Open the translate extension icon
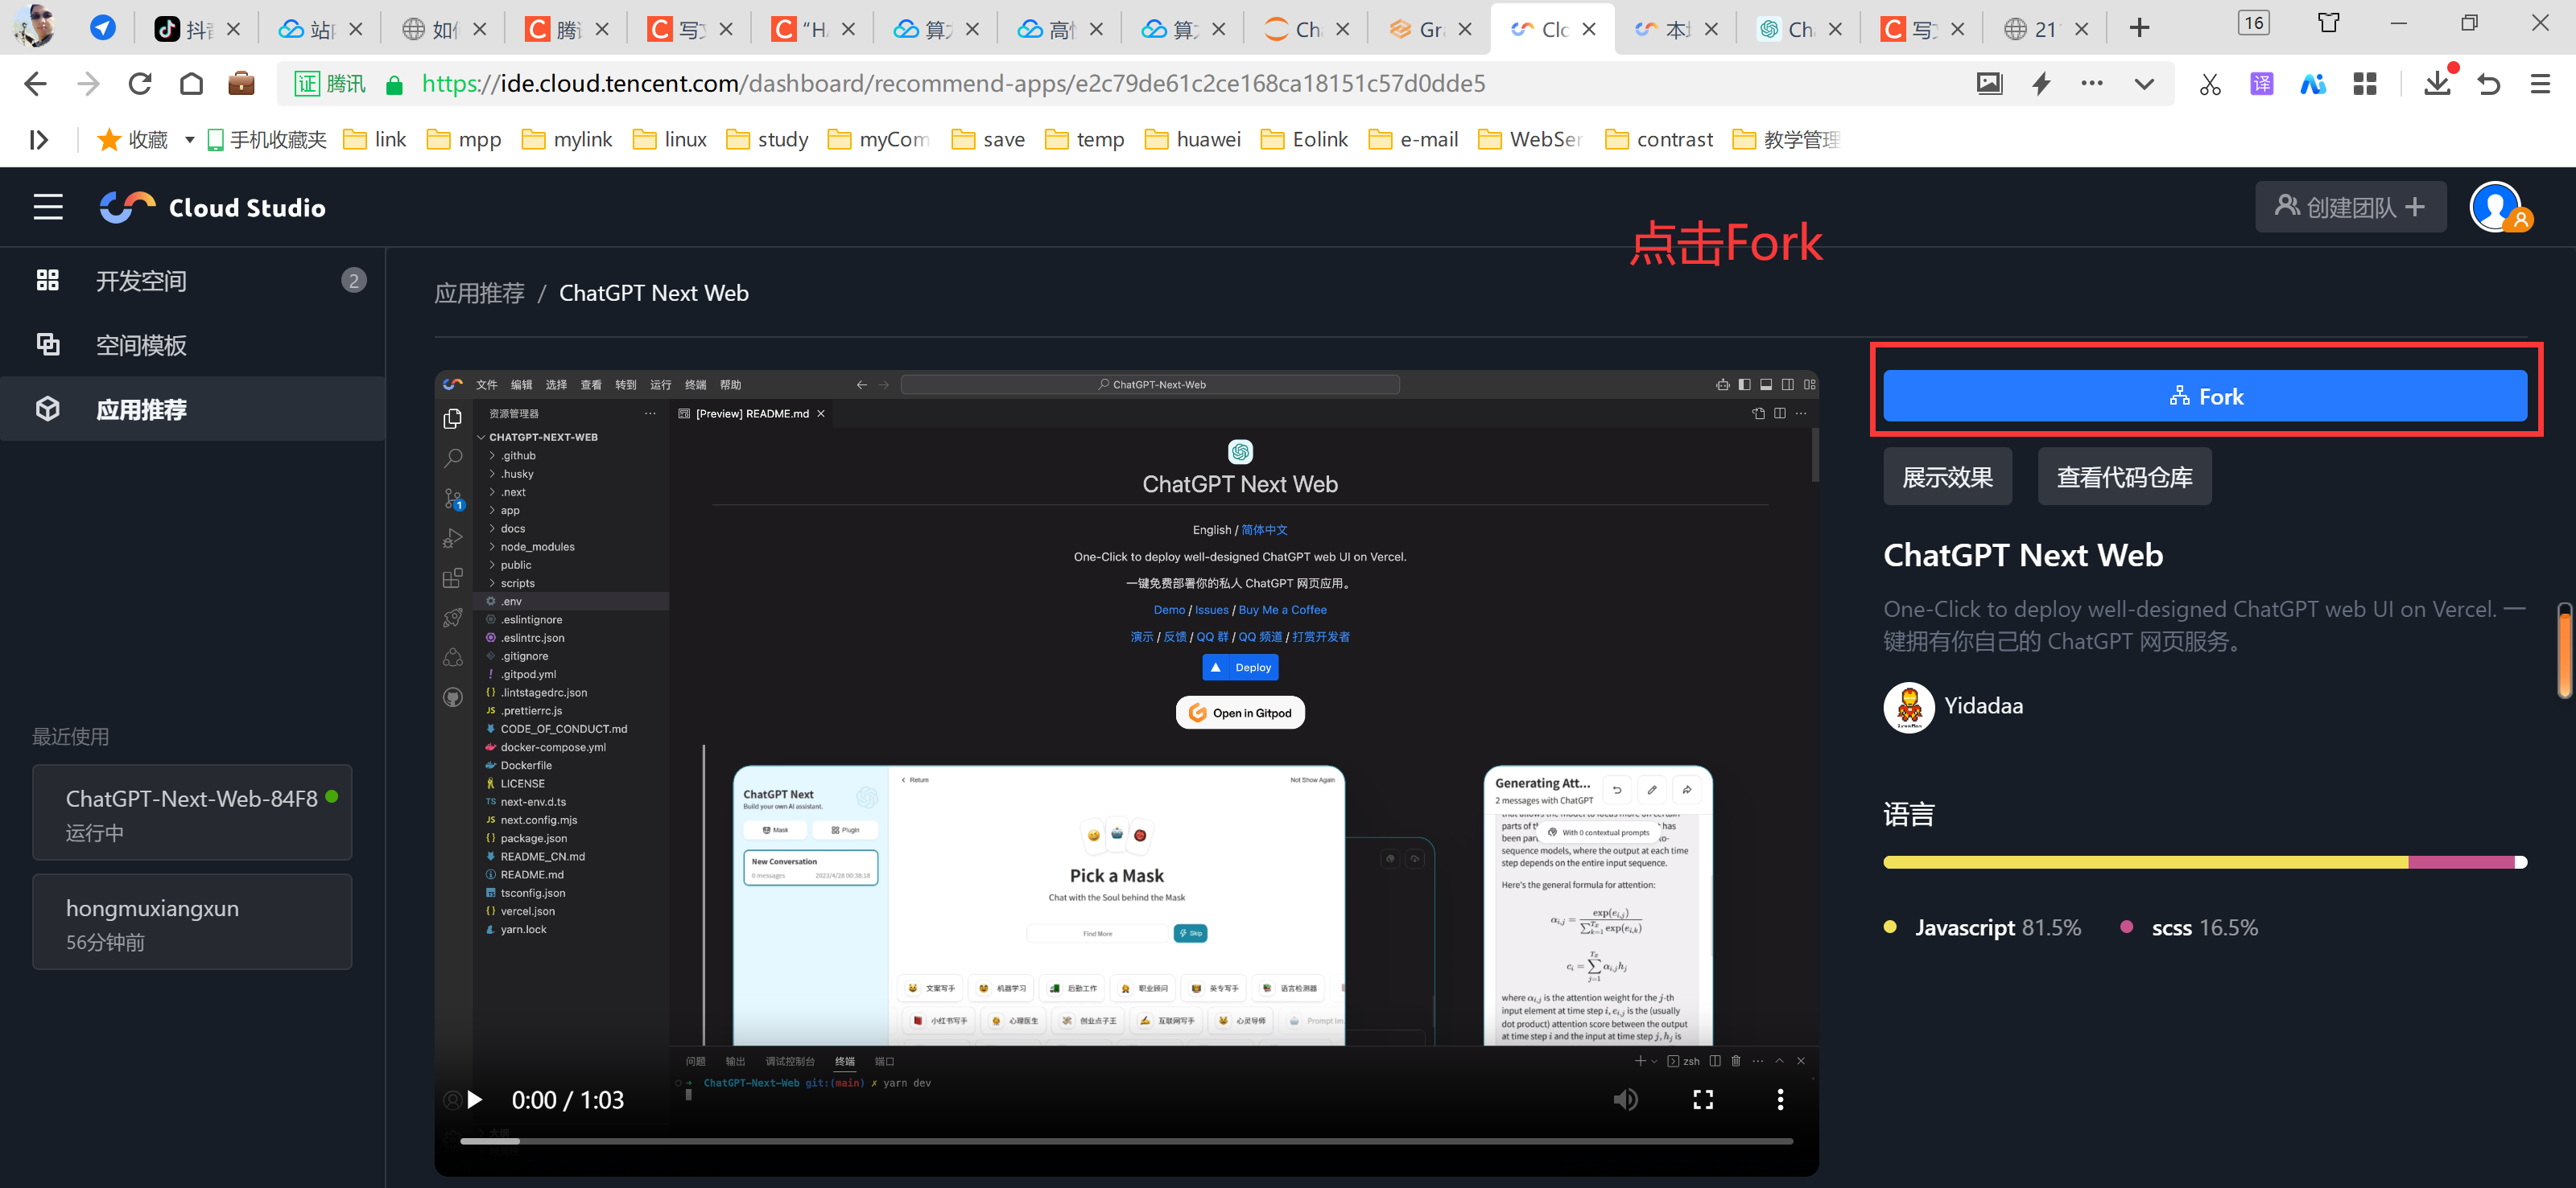Viewport: 2576px width, 1188px height. click(x=2261, y=84)
